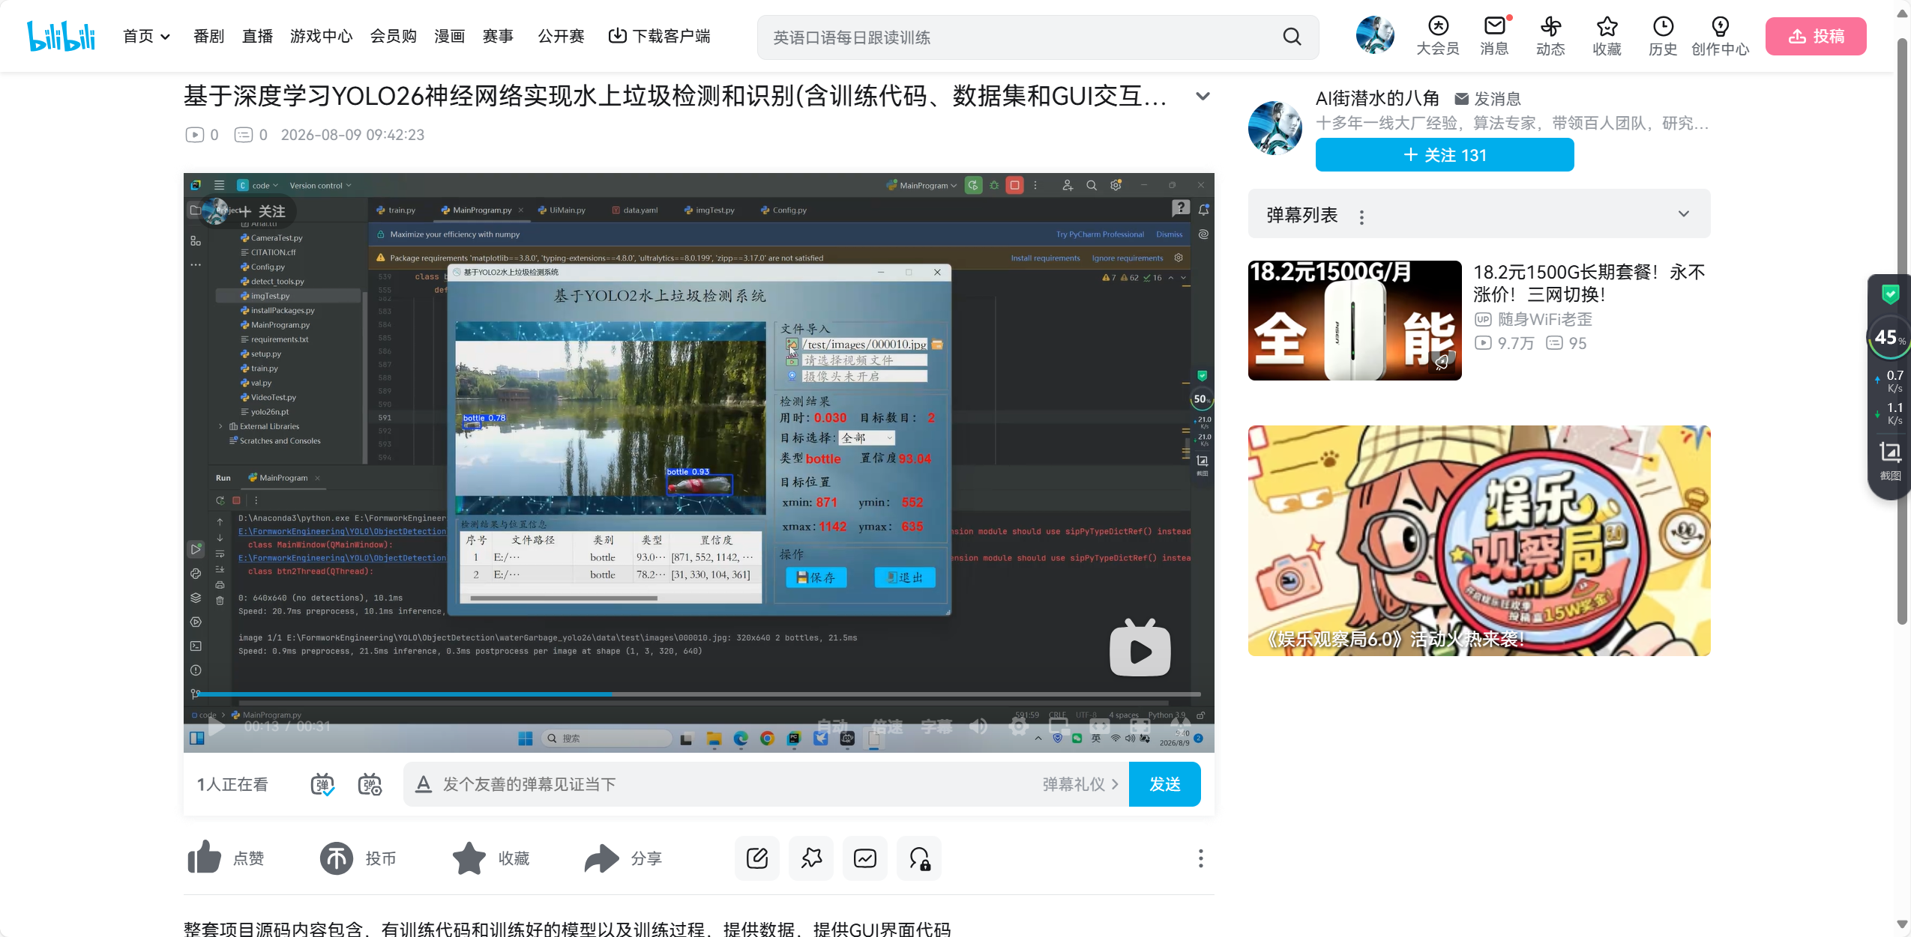Viewport: 1911px width, 937px height.
Task: Click the pink 投稿 upload button
Action: 1816,36
